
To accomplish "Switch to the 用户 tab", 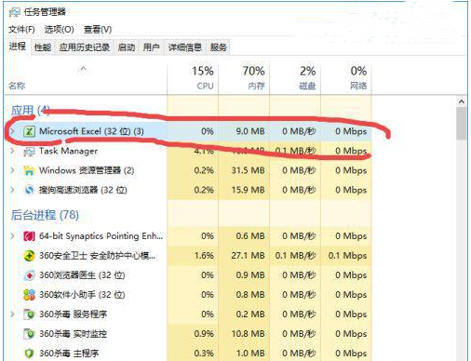I will click(151, 47).
